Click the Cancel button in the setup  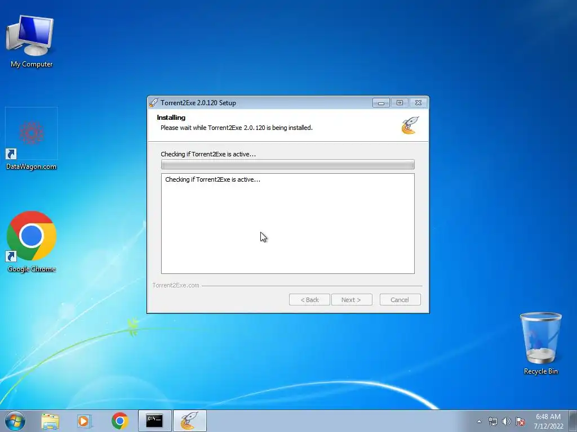point(400,300)
